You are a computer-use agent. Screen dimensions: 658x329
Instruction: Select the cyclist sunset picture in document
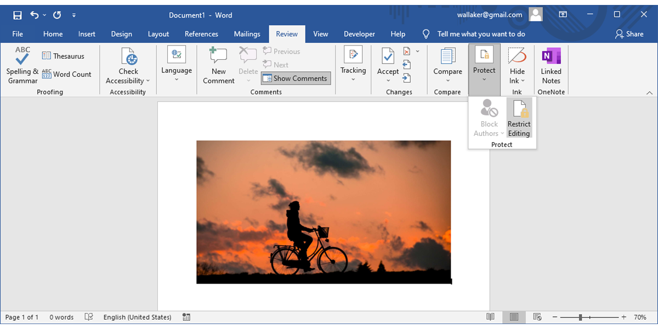(324, 212)
